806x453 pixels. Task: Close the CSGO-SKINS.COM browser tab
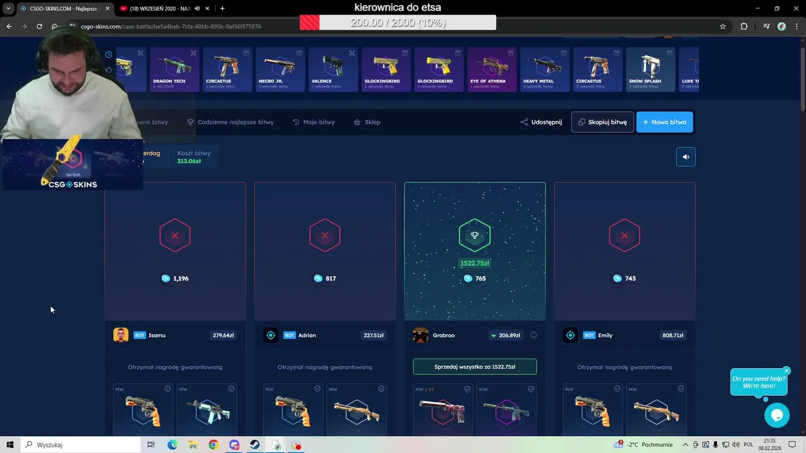click(107, 8)
